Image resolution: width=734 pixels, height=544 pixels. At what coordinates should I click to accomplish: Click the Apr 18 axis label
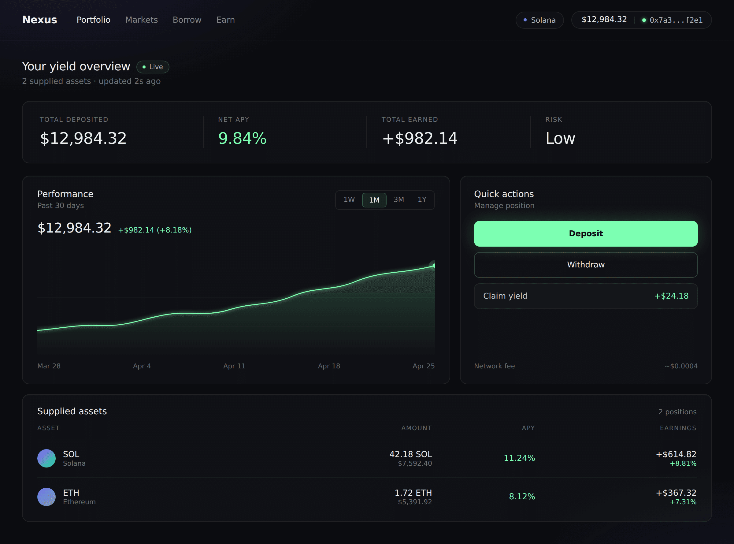tap(329, 366)
